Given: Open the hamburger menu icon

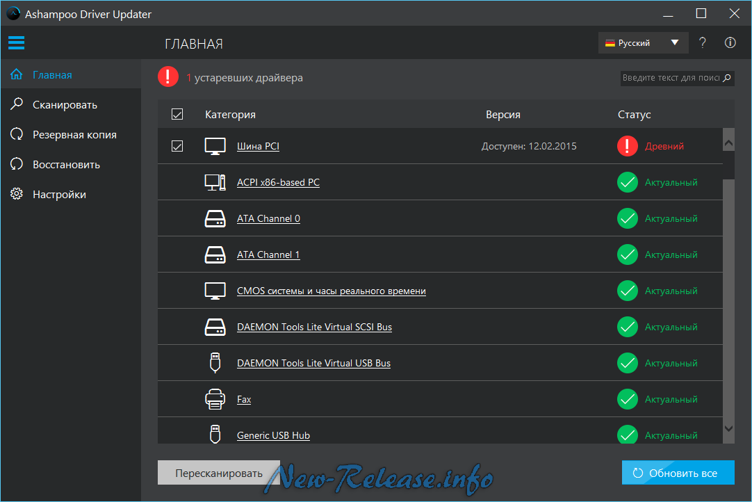Looking at the screenshot, I should click(16, 42).
